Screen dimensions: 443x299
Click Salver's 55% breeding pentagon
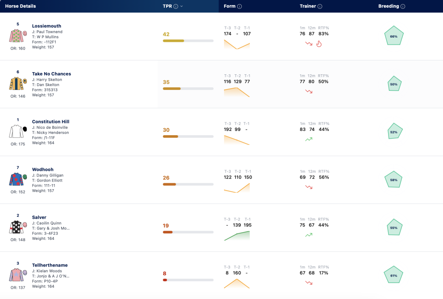click(394, 227)
